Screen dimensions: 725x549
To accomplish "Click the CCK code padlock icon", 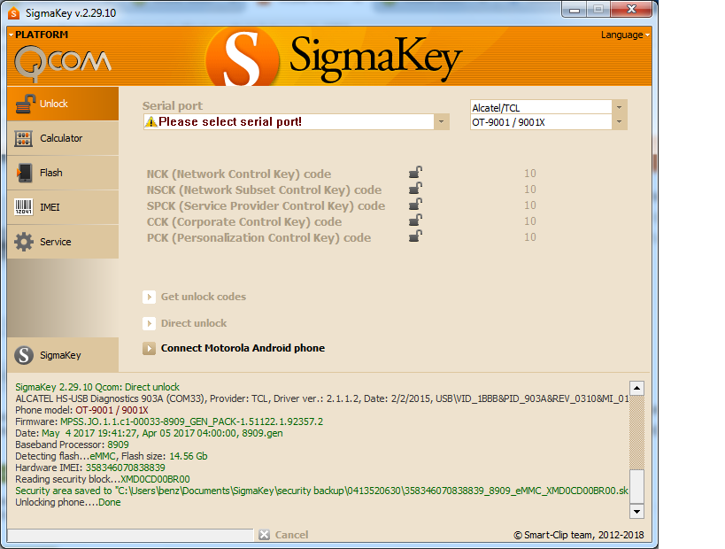I will tap(415, 220).
